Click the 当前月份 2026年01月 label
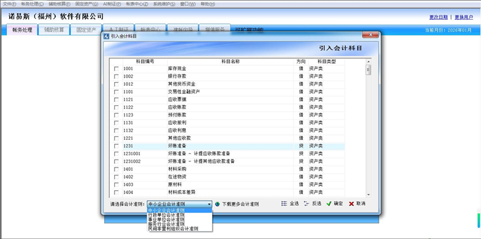481x239 pixels. point(448,30)
